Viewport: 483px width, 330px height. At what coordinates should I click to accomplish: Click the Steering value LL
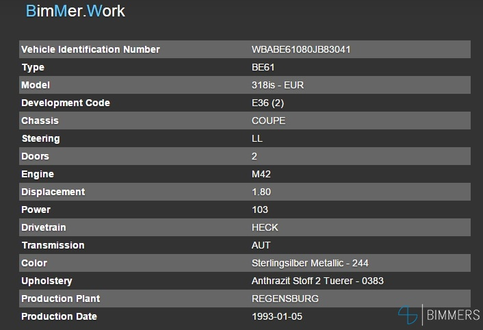(257, 138)
